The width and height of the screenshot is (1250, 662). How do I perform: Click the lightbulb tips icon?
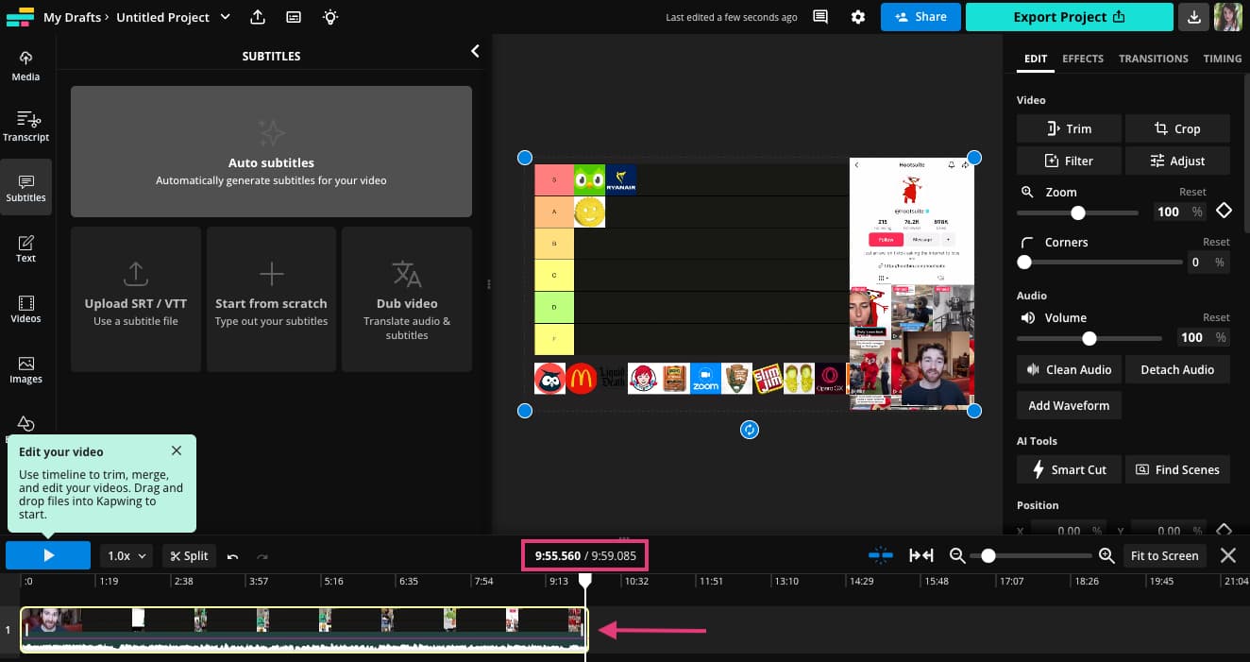click(x=329, y=17)
